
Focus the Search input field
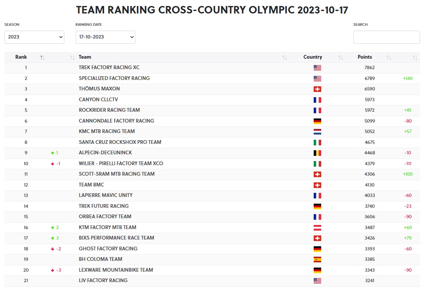[x=386, y=37]
